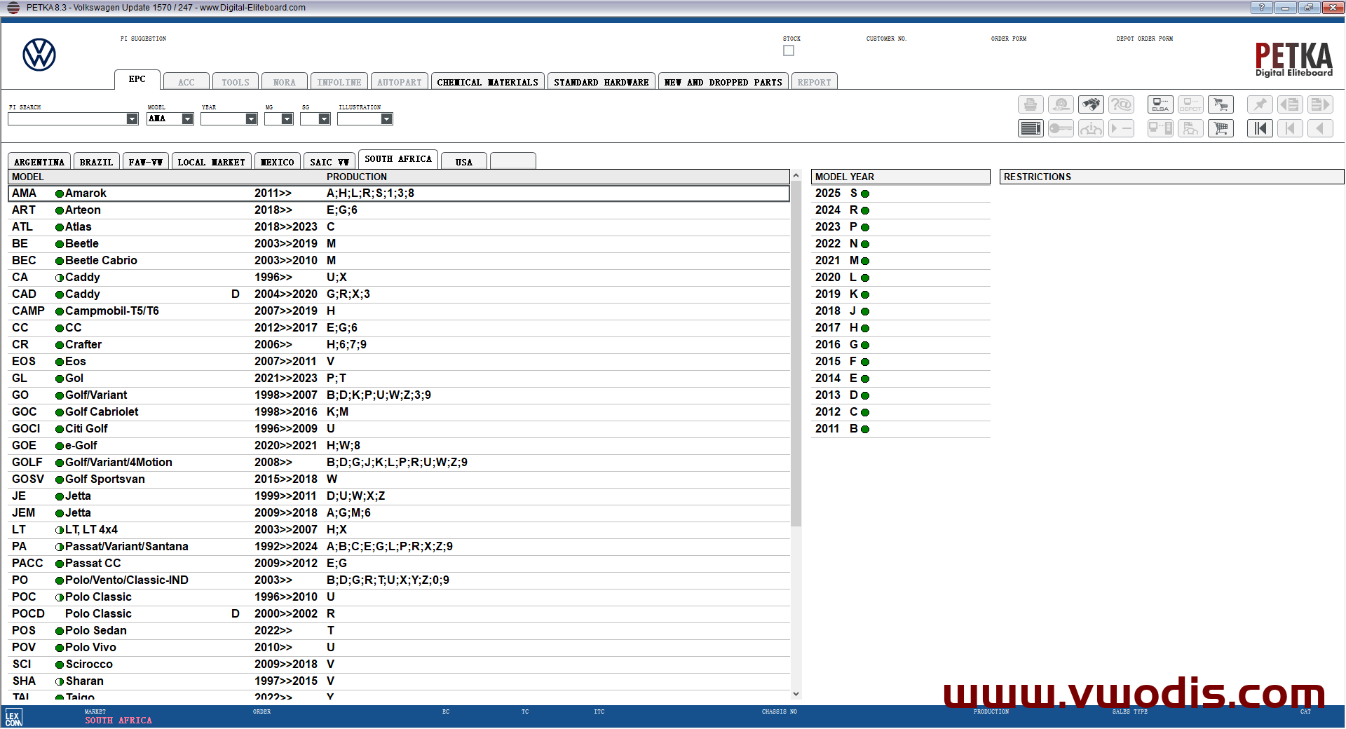
Task: Open the TOOLS tab
Action: coord(236,82)
